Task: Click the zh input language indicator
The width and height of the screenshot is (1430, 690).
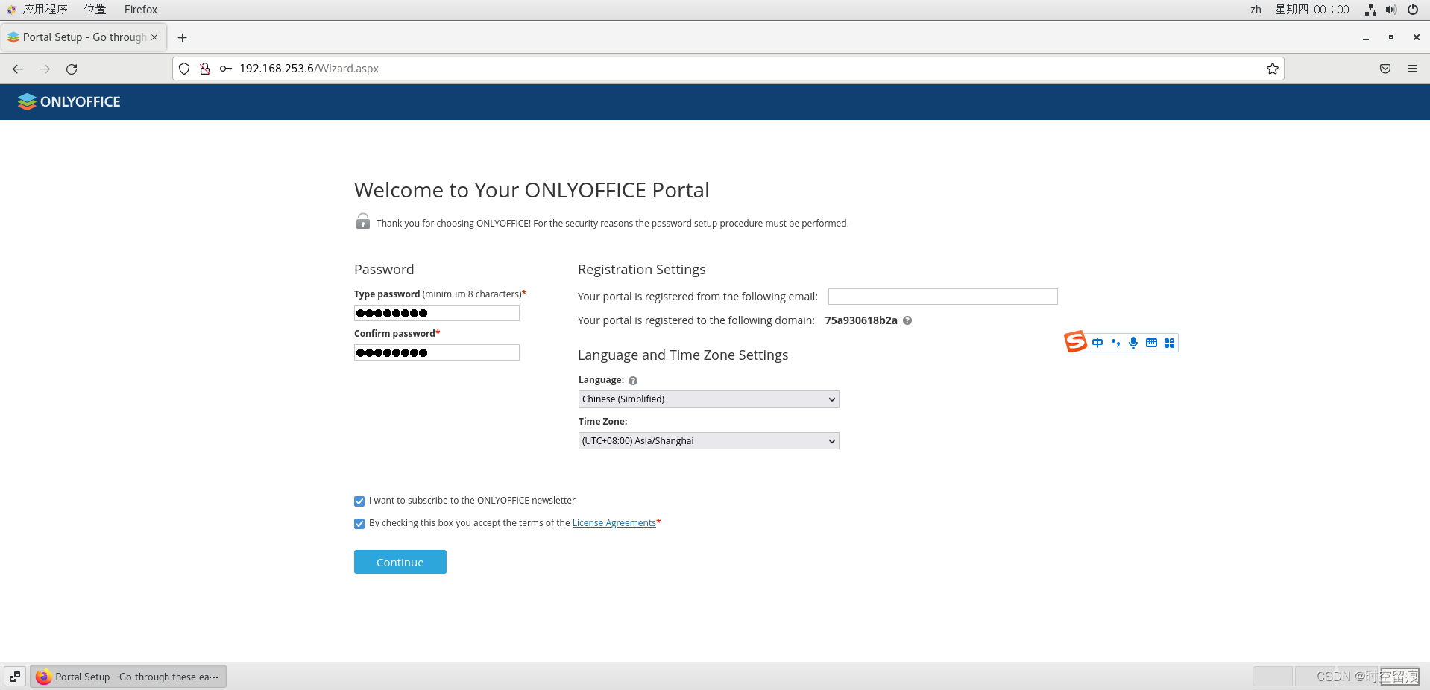Action: pyautogui.click(x=1256, y=10)
